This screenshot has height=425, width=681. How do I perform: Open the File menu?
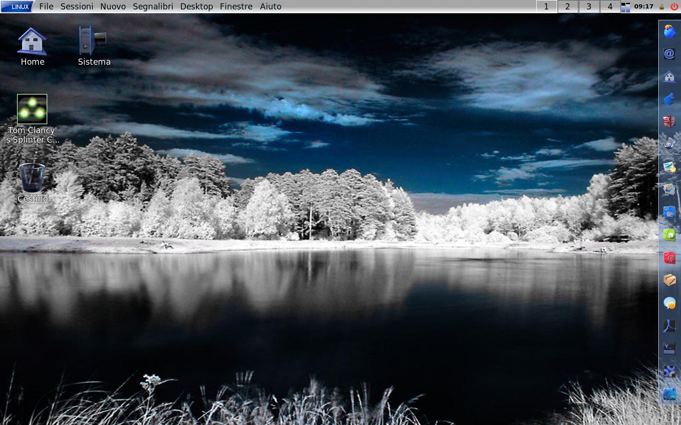pyautogui.click(x=46, y=7)
